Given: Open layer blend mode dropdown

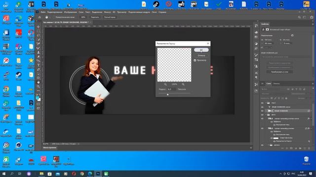Looking at the screenshot, I should click(275, 94).
